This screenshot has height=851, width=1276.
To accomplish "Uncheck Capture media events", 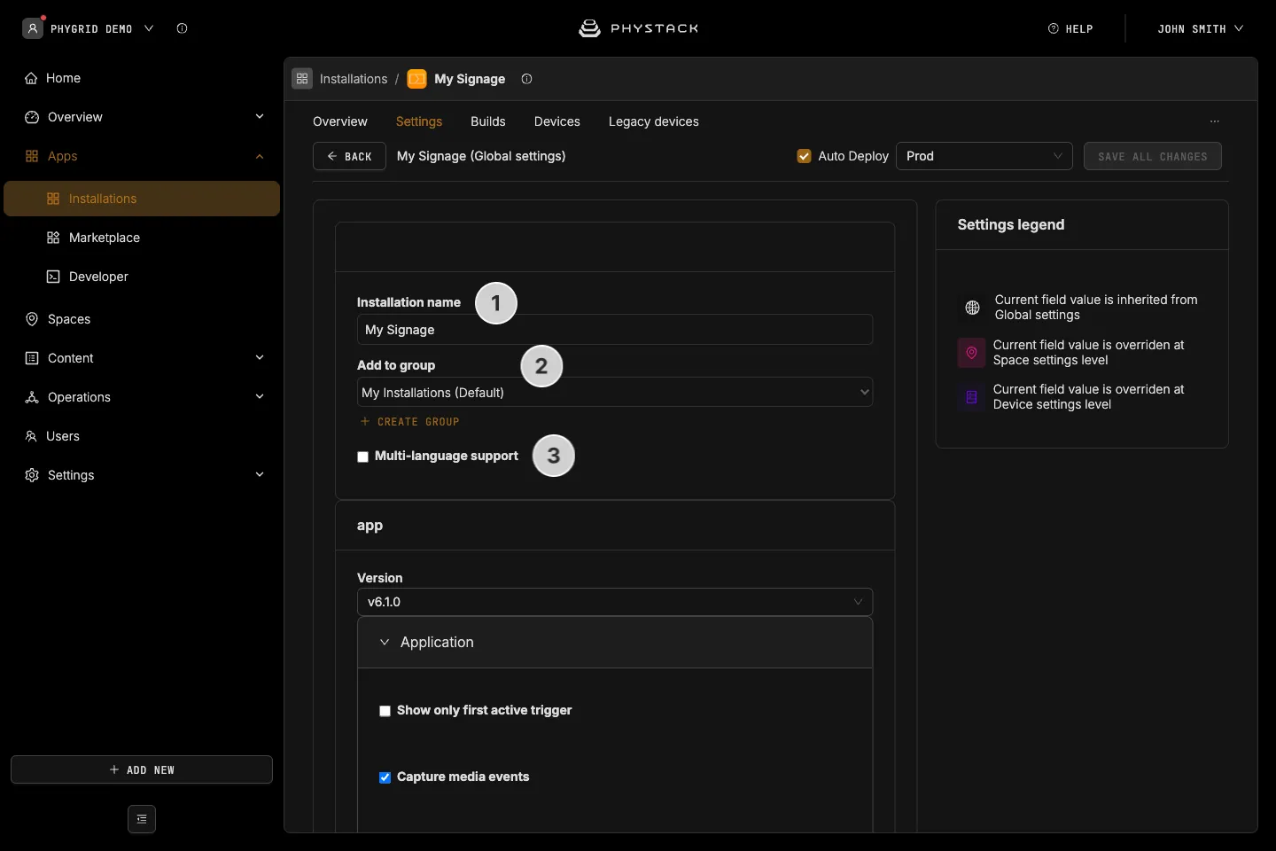I will (x=385, y=777).
